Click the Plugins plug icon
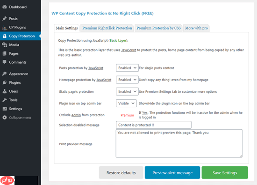 (5, 82)
